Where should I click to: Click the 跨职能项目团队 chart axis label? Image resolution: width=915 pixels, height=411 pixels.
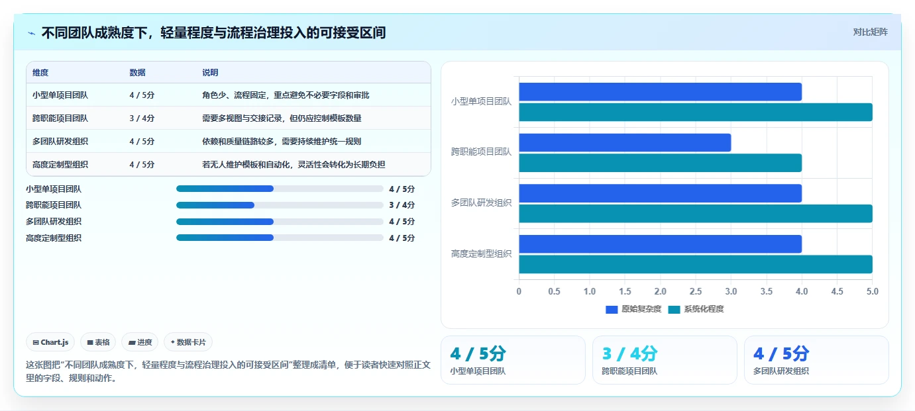[x=481, y=152]
